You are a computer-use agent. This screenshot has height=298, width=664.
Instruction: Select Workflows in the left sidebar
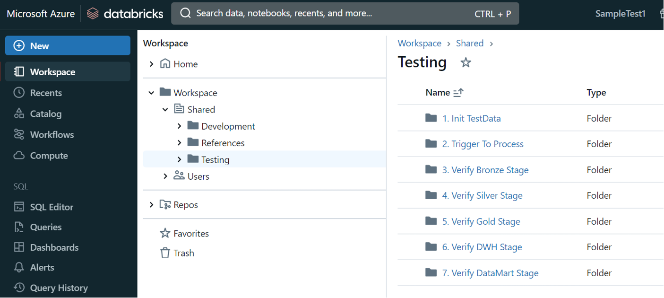point(51,134)
